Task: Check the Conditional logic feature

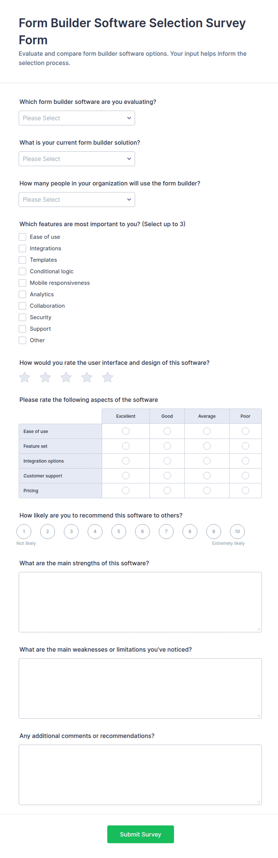Action: pyautogui.click(x=22, y=271)
